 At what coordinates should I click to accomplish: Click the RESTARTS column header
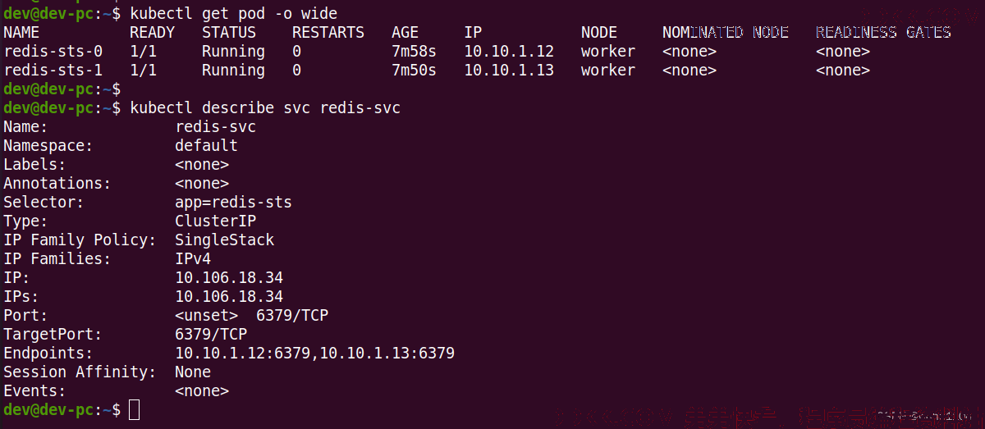[328, 33]
